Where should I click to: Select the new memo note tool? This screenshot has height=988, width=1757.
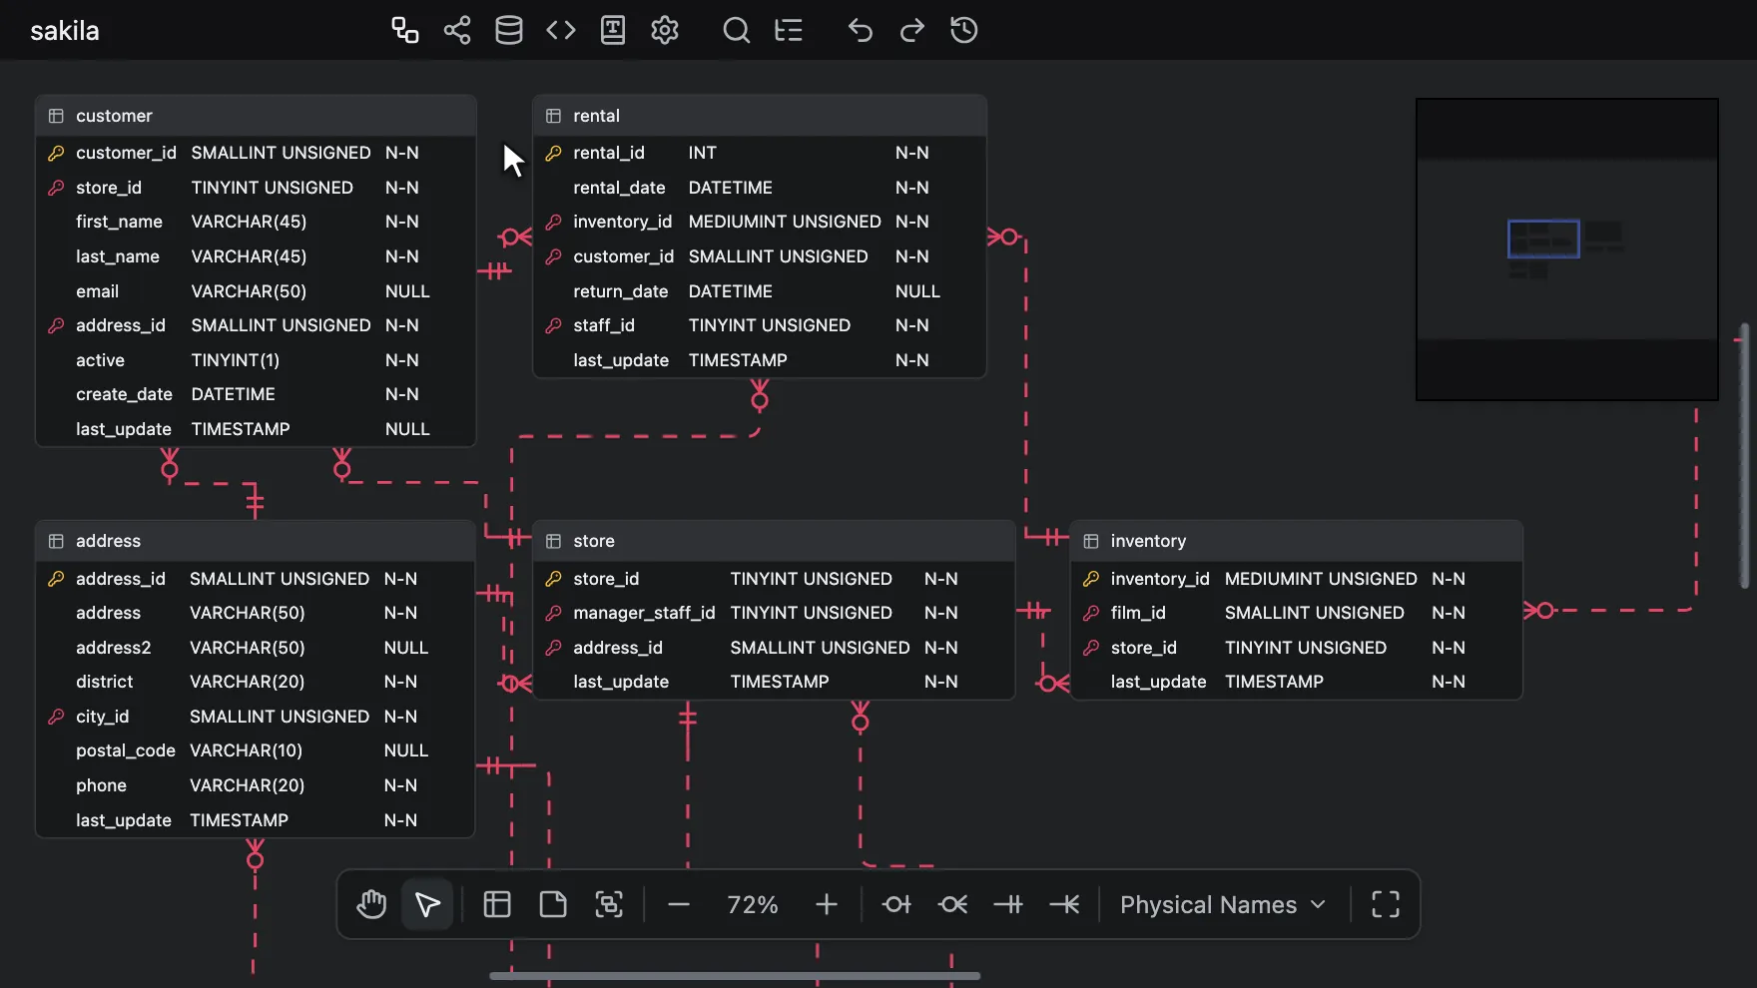click(x=553, y=904)
